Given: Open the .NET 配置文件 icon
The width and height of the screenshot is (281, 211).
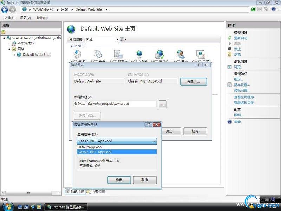Looking at the screenshot, I should pos(118,54).
